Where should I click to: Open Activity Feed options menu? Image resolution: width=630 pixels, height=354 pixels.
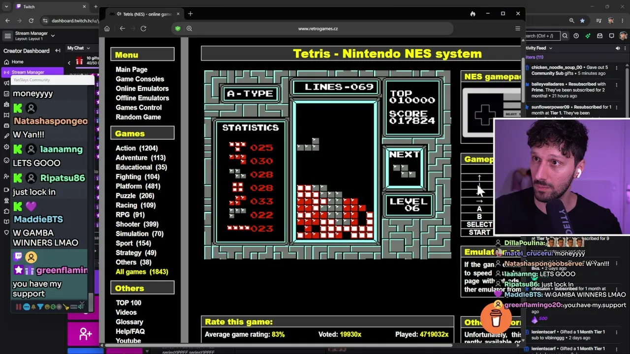click(x=626, y=48)
